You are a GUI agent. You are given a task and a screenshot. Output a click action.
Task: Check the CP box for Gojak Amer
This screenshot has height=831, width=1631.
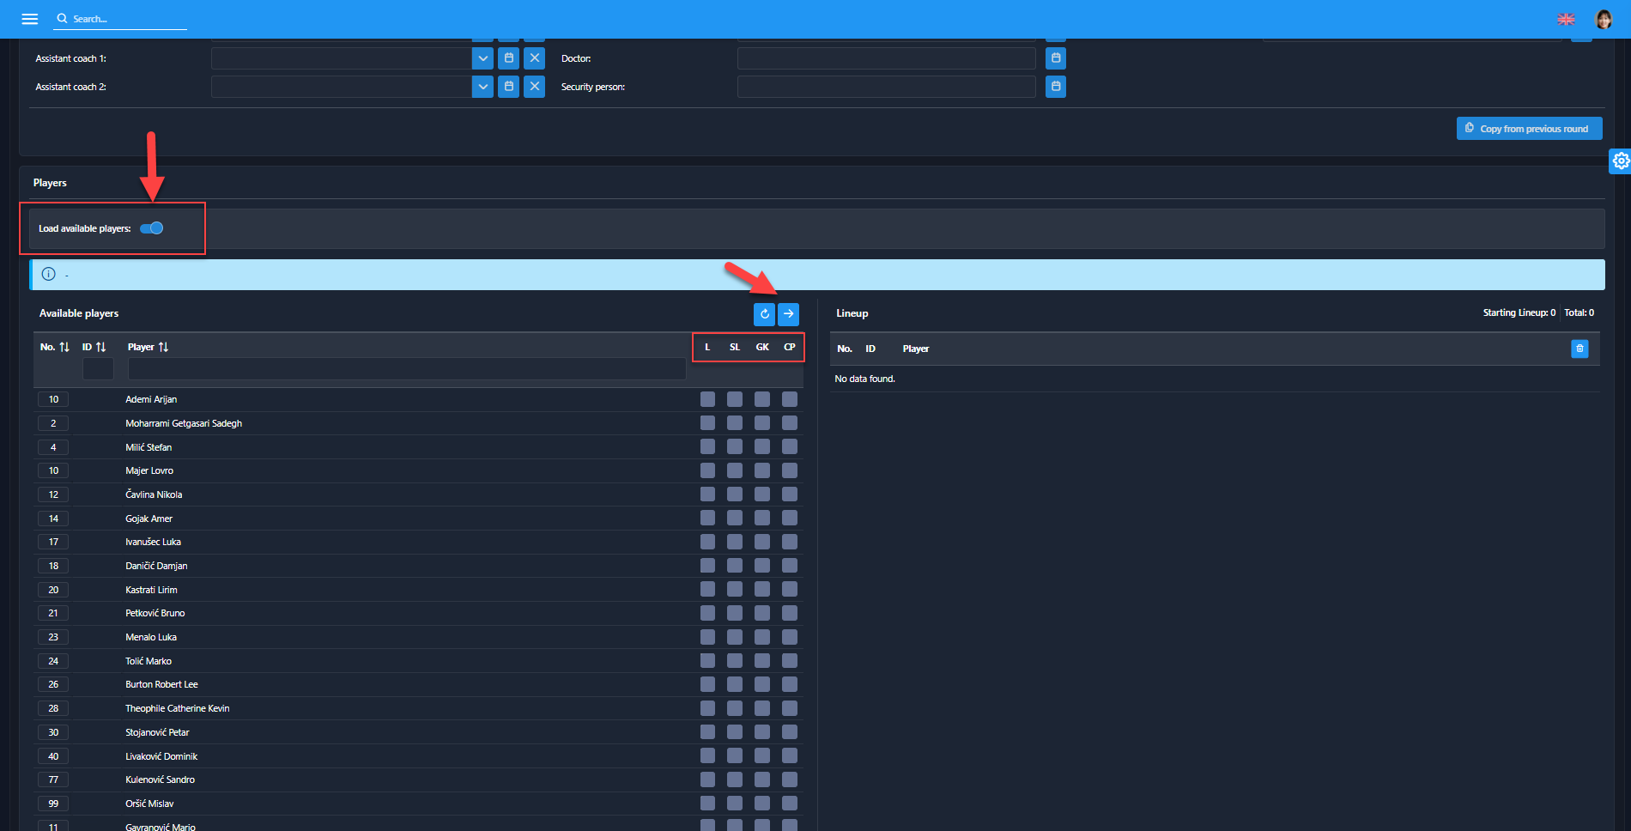(790, 519)
